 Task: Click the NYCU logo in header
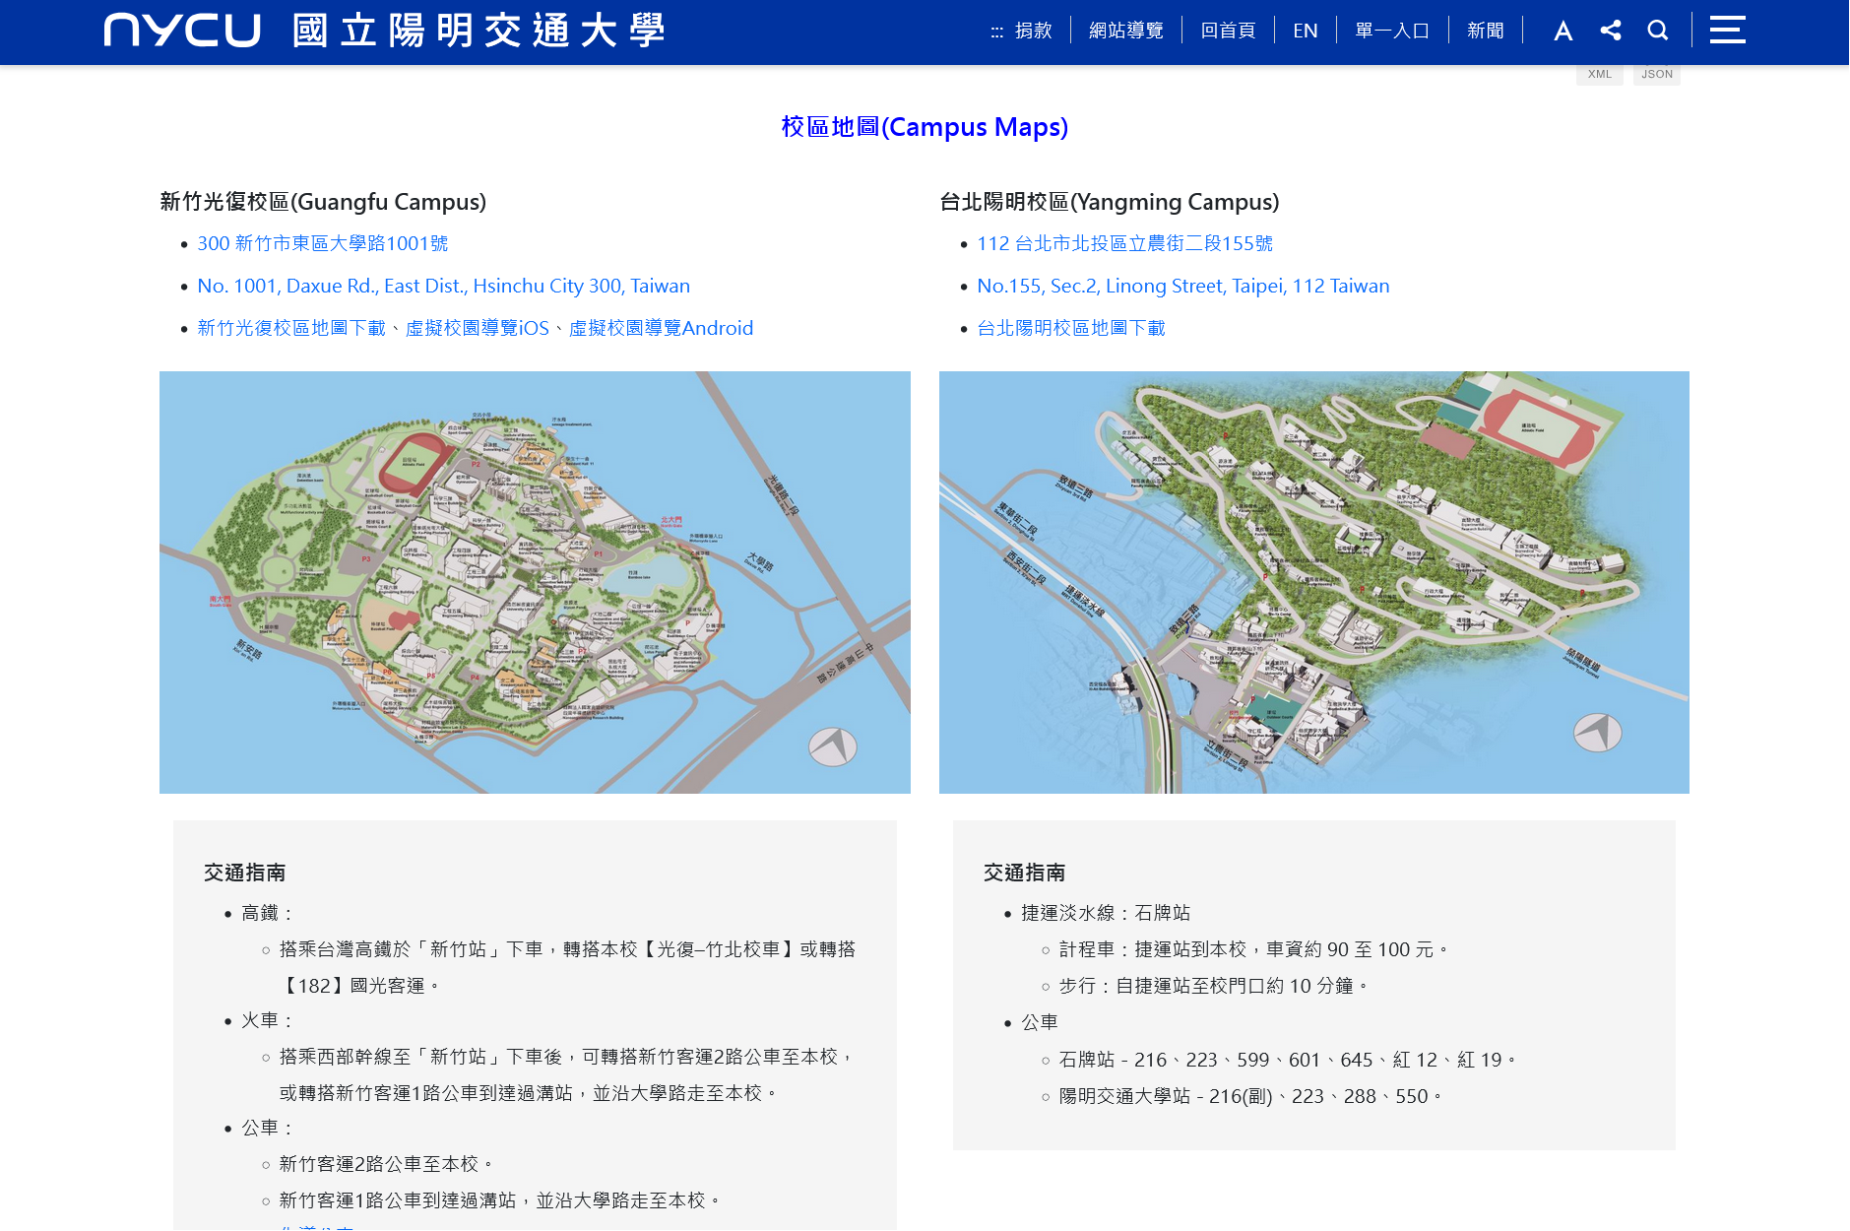click(384, 31)
